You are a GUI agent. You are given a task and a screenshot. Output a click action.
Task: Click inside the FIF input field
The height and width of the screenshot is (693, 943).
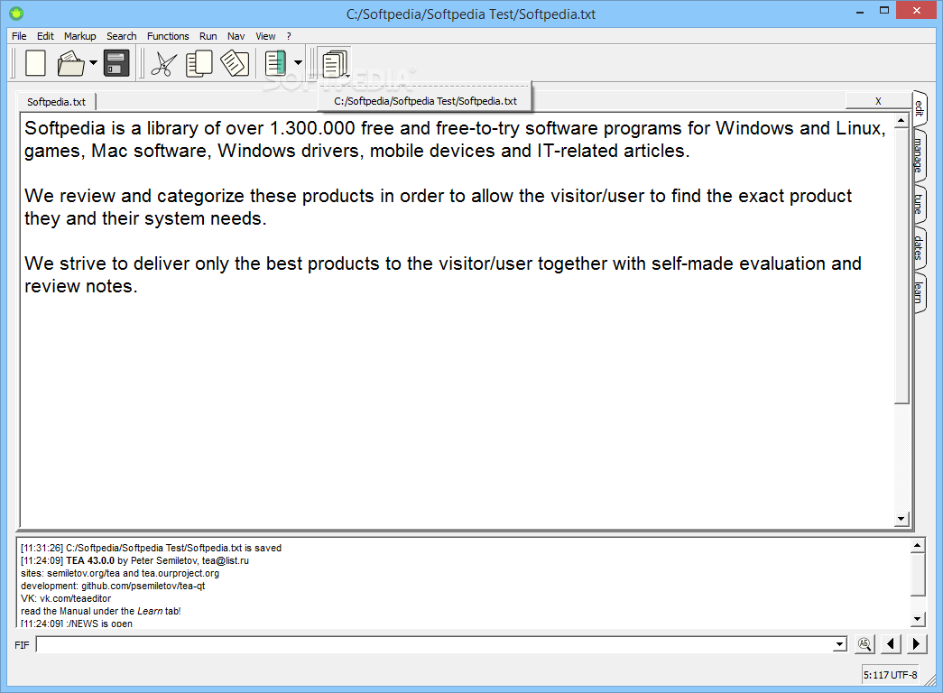point(434,644)
